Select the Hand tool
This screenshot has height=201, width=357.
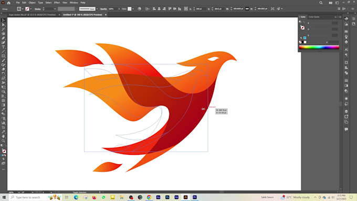click(x=3, y=136)
